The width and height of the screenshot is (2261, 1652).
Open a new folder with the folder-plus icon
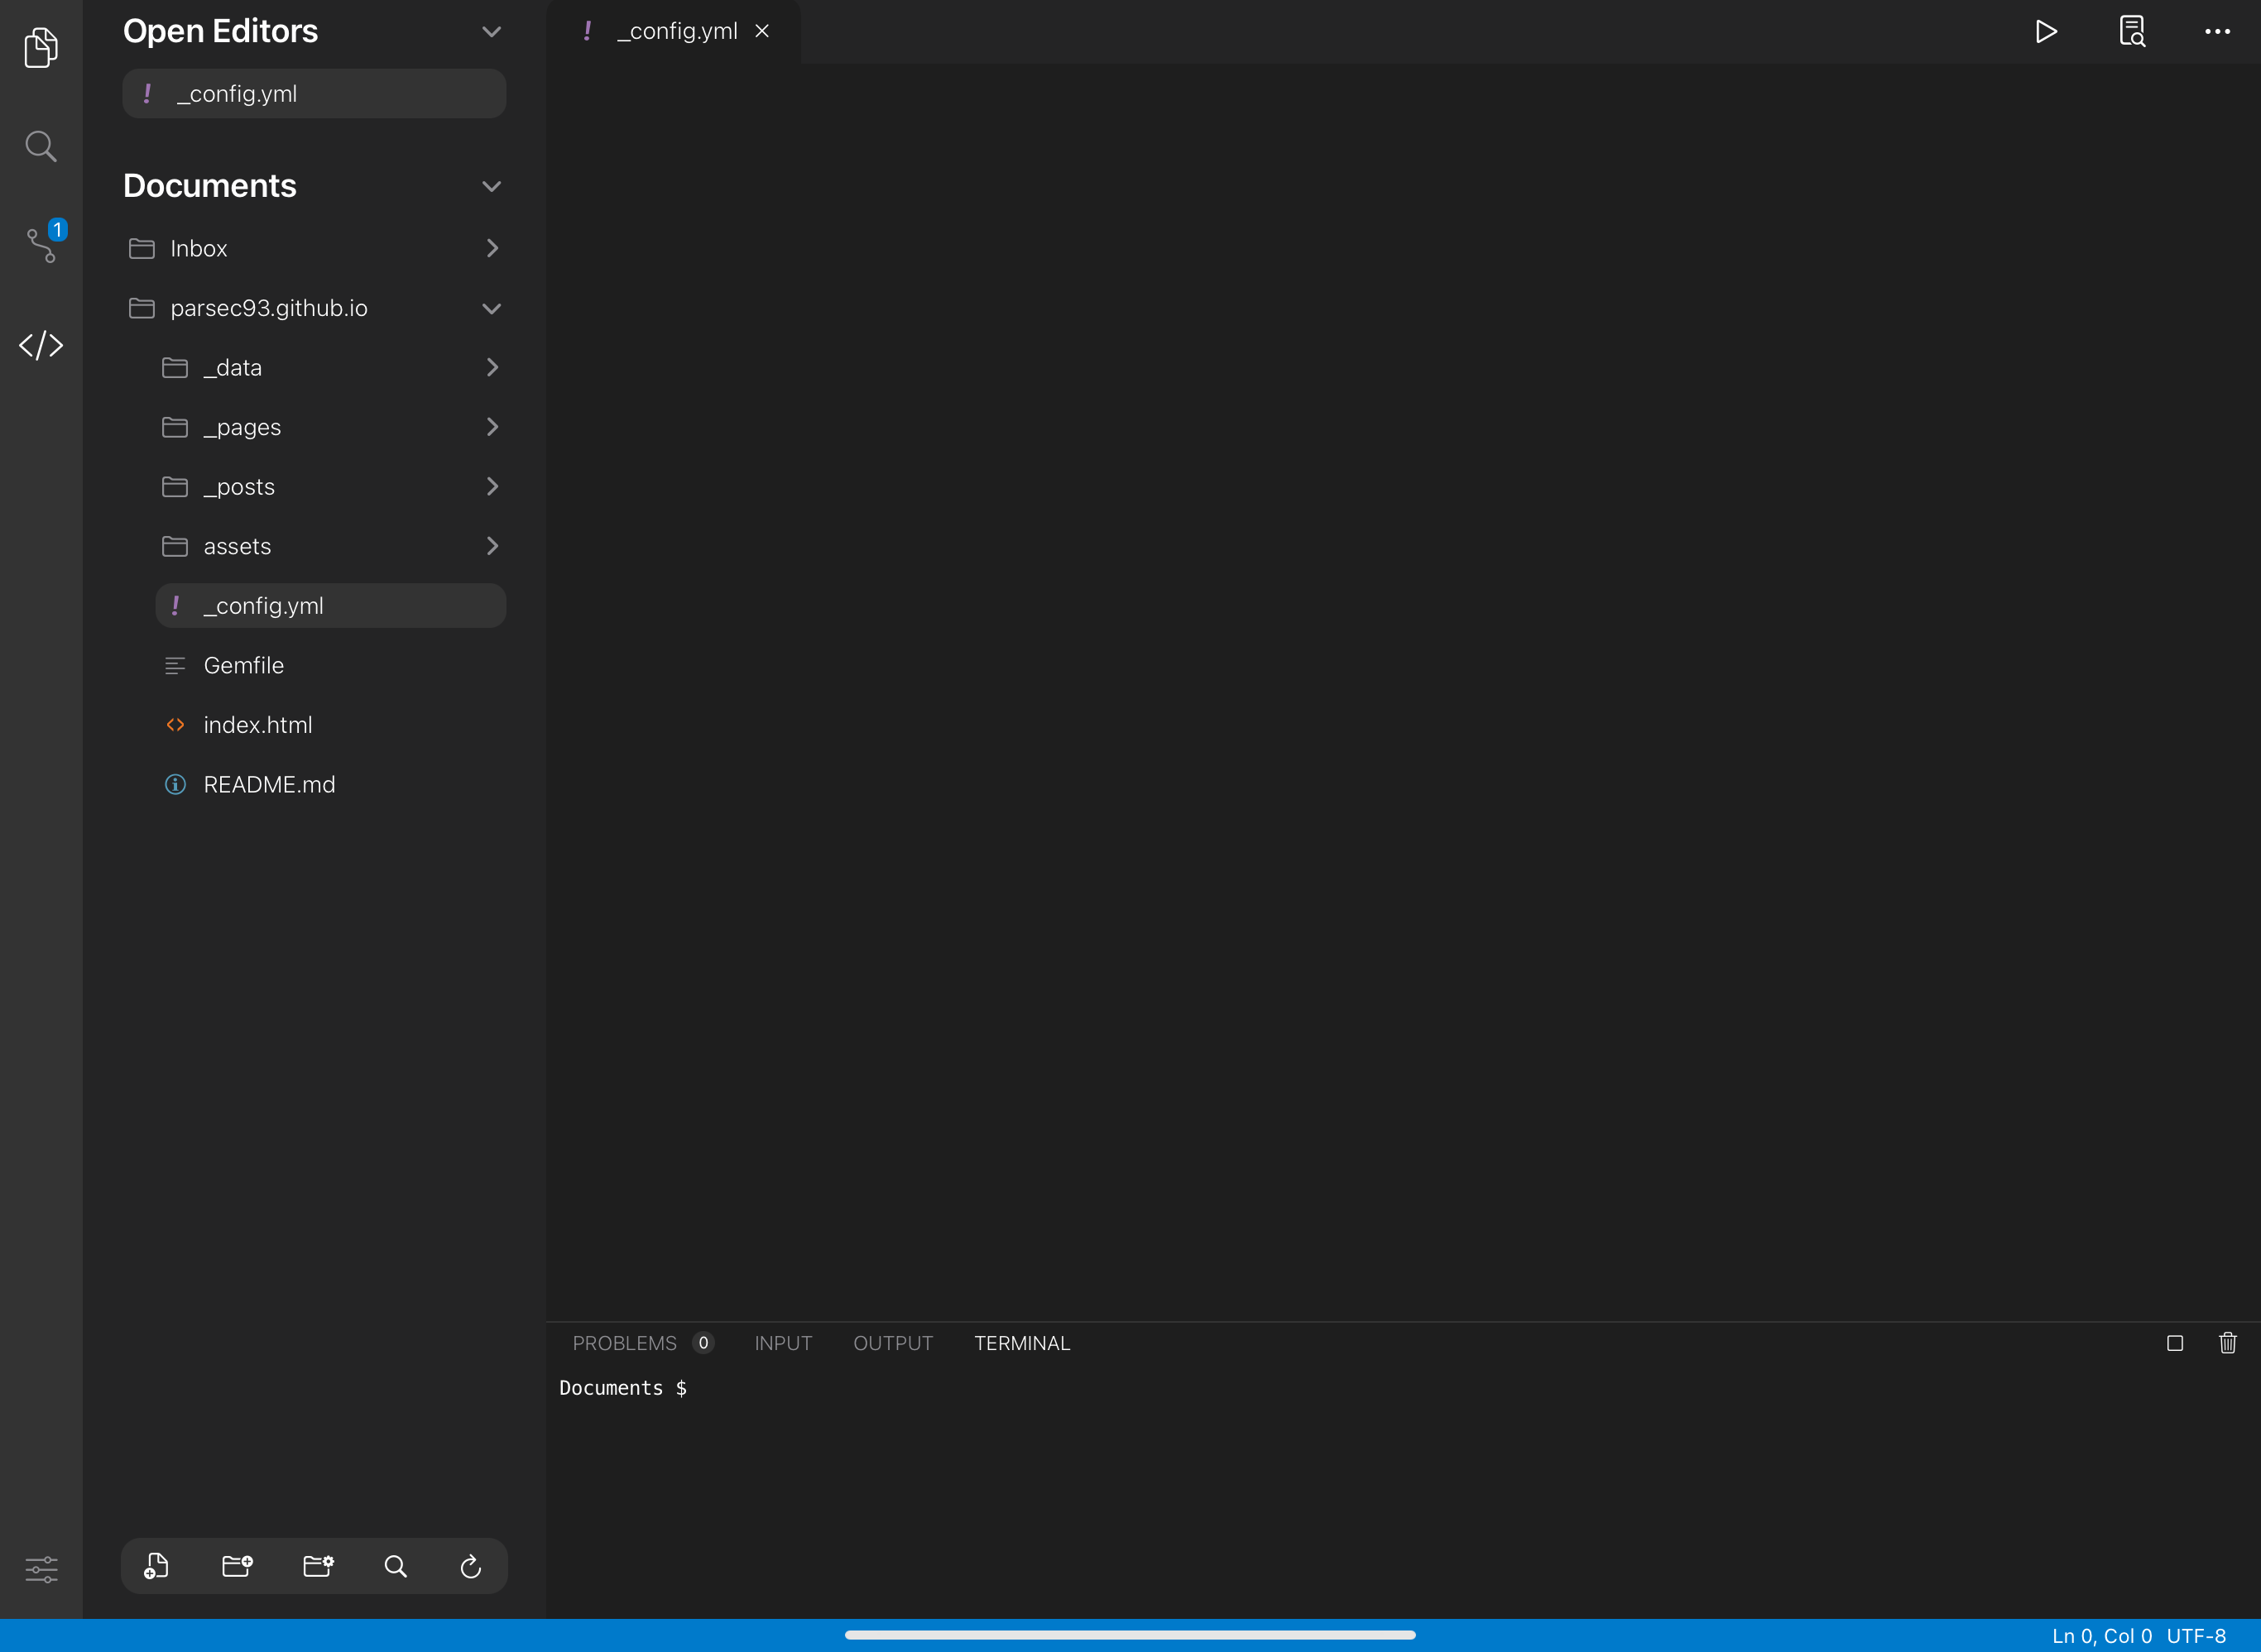click(236, 1566)
